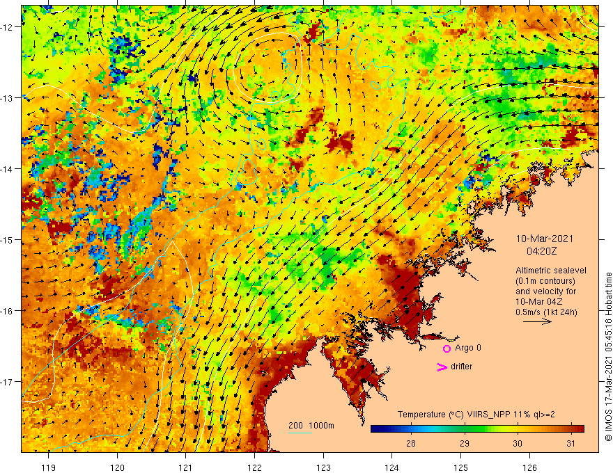Viewport: 613px width, 473px height.
Task: Click longitude axis label 122
Action: coord(254,467)
